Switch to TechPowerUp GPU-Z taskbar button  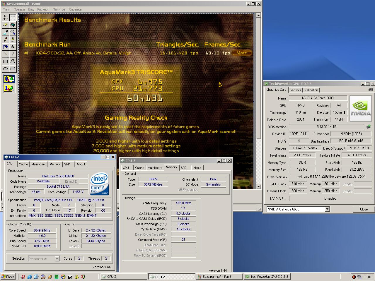[x=267, y=277]
